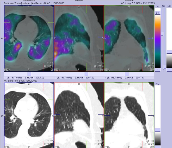
Task: Click '2: HU(B:-1200,T:0)' under sagittal view
Action: 84,78
